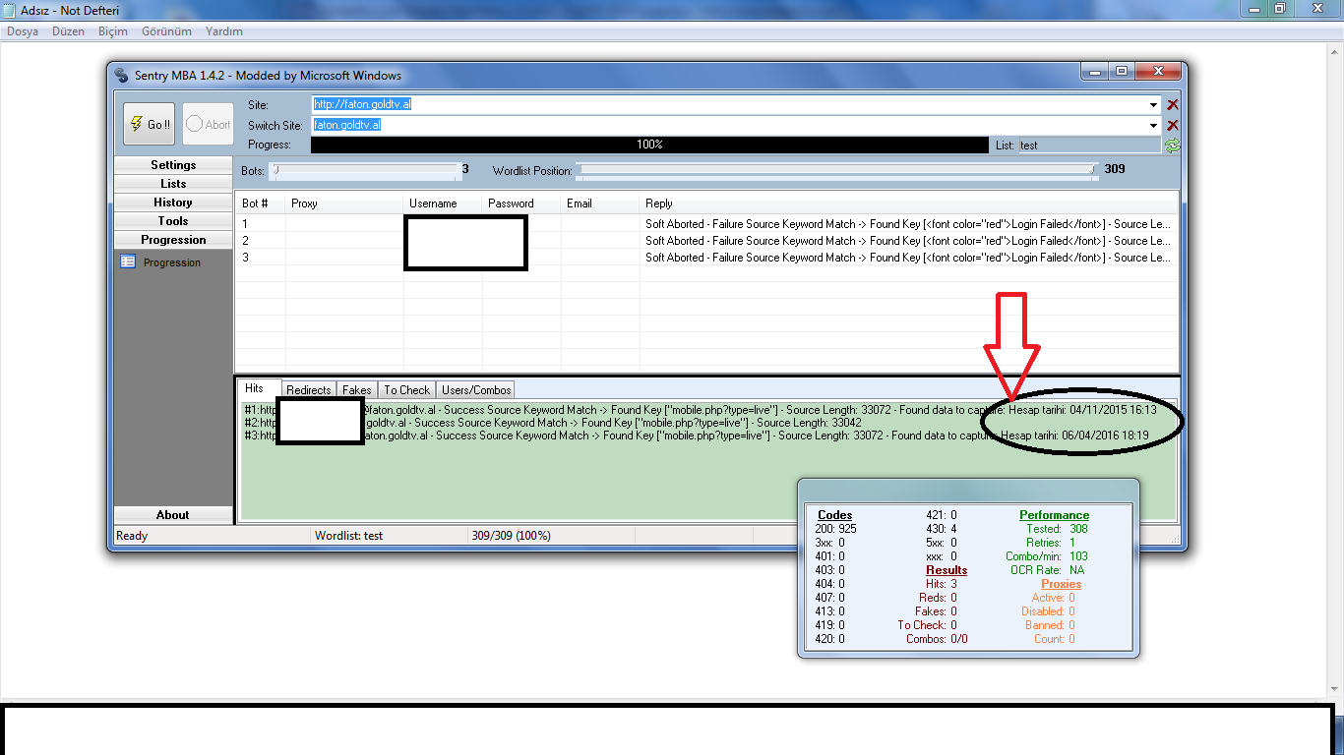Click the Wordlist Position slider track
This screenshot has height=755, width=1344.
(836, 170)
